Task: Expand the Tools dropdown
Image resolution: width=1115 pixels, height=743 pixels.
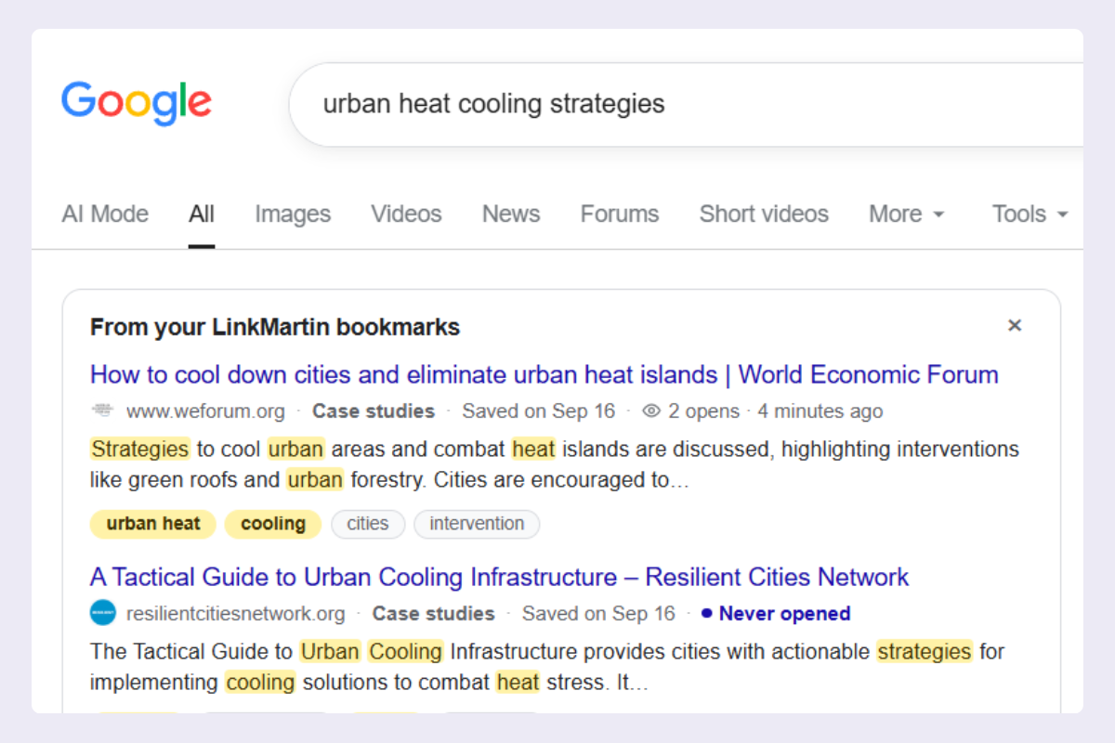Action: coord(1030,214)
